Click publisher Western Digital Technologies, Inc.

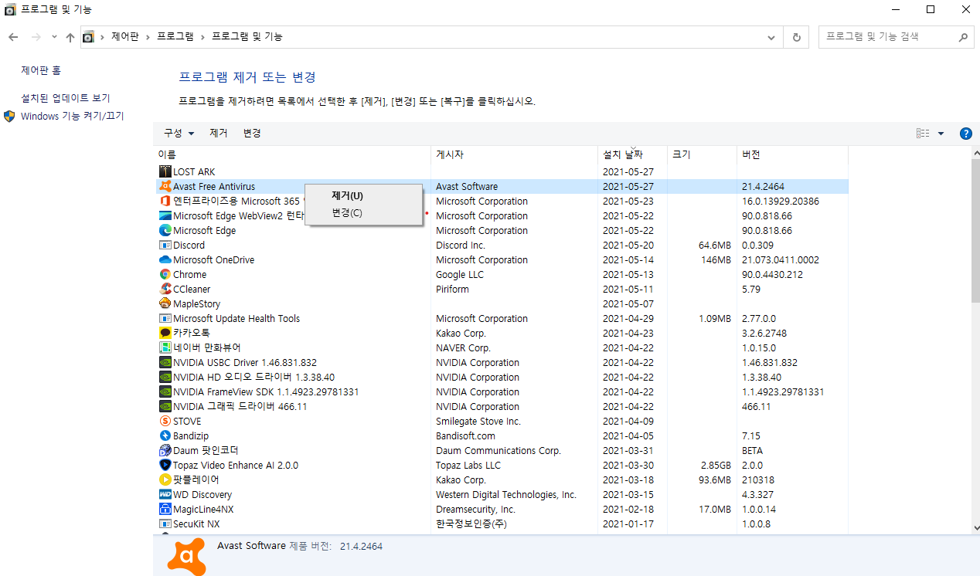[506, 494]
